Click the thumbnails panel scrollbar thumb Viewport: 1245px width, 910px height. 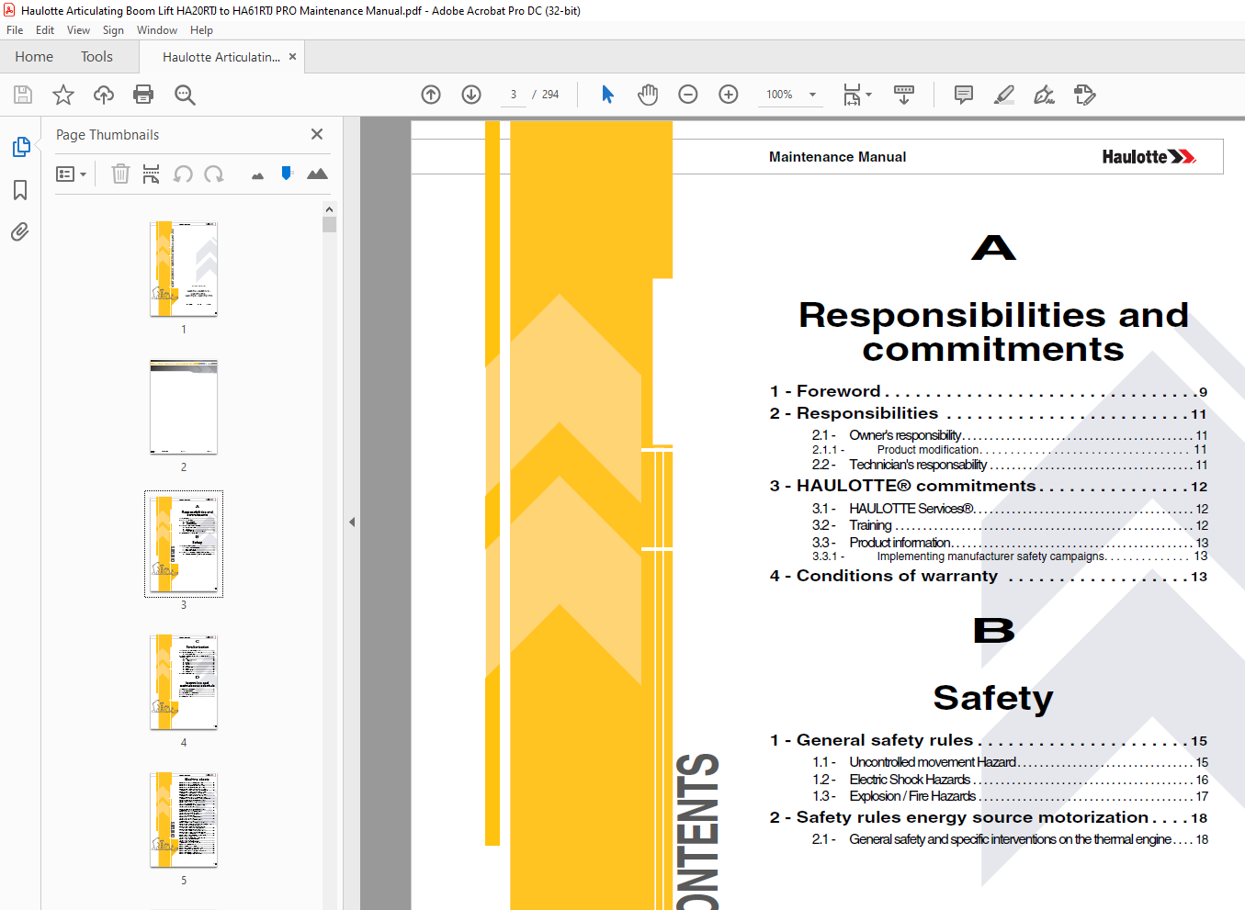coord(329,225)
